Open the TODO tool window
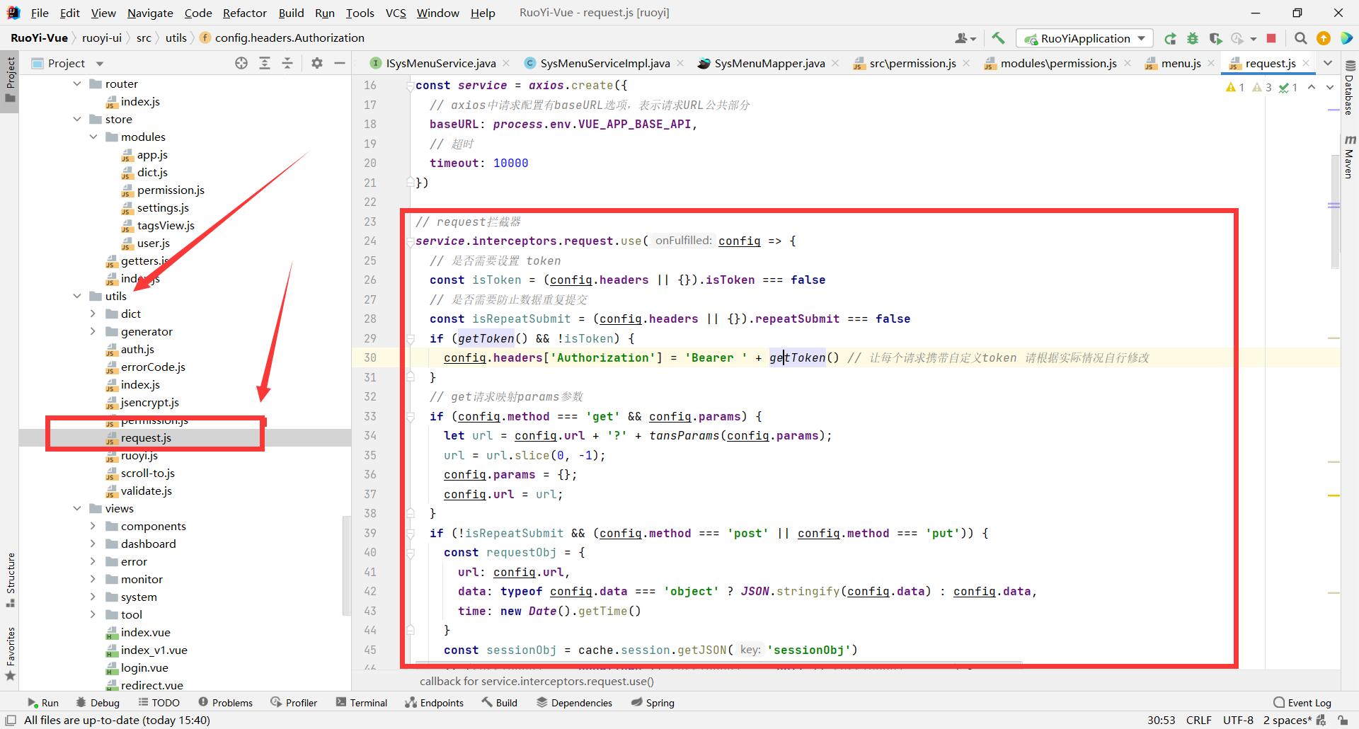 pos(159,703)
